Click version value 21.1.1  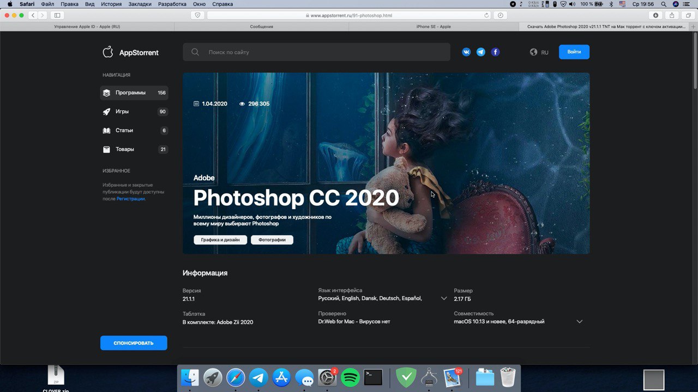(189, 299)
